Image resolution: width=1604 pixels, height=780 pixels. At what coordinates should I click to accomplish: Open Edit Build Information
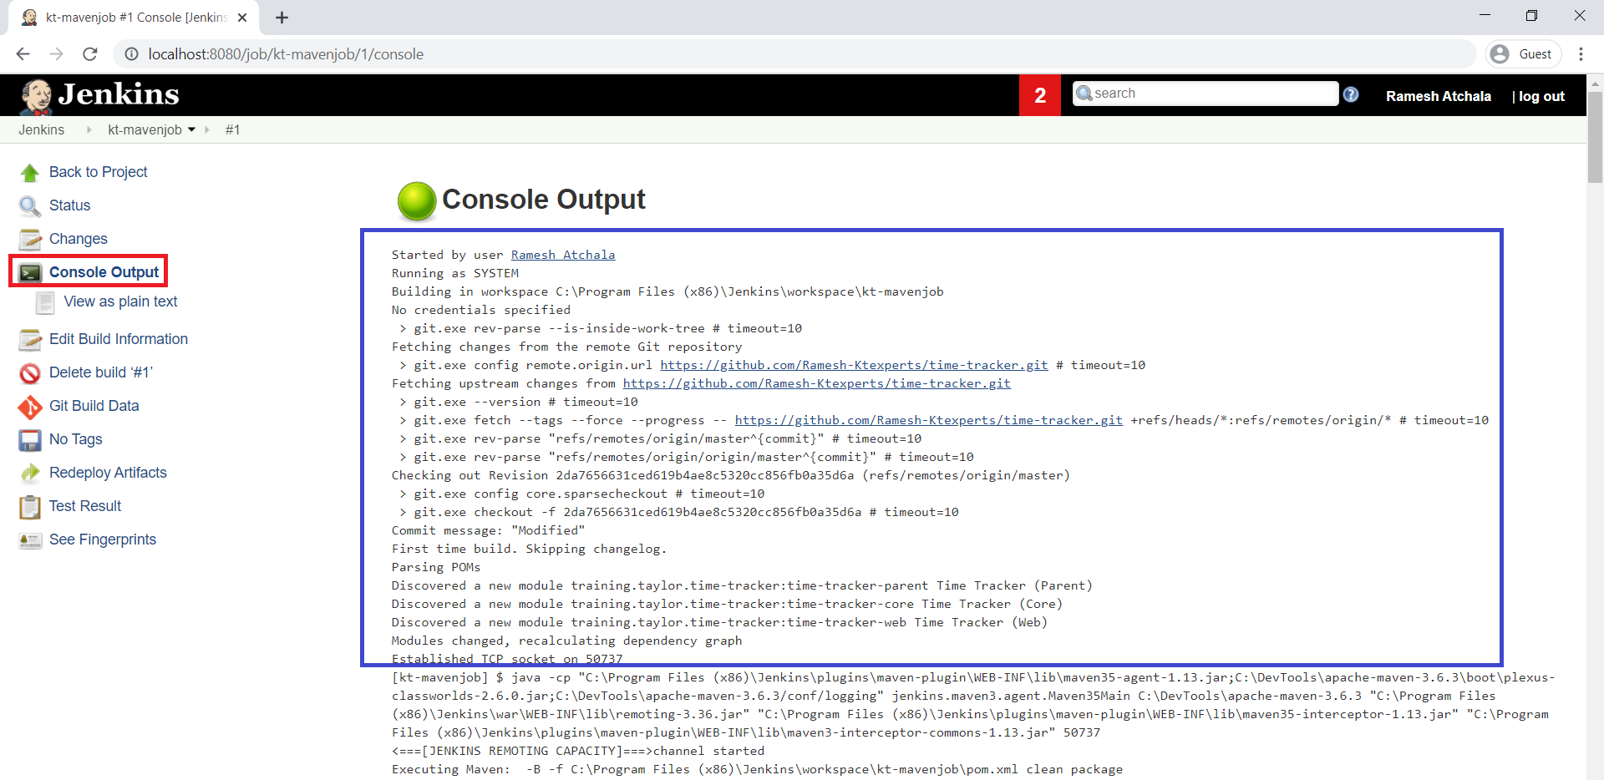(119, 339)
